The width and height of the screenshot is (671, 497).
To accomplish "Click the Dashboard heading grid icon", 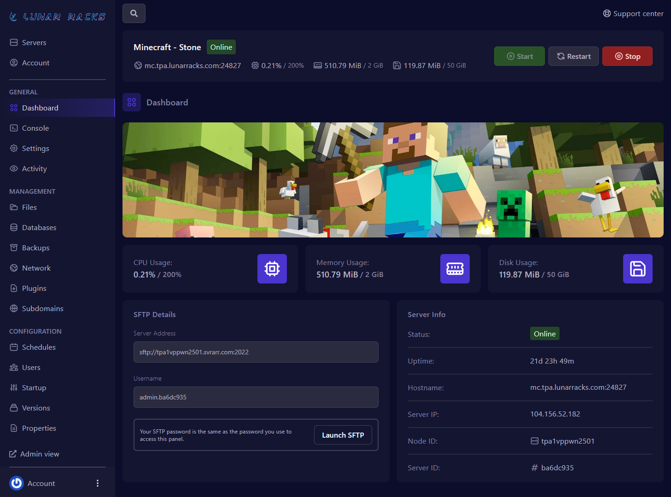I will coord(132,102).
